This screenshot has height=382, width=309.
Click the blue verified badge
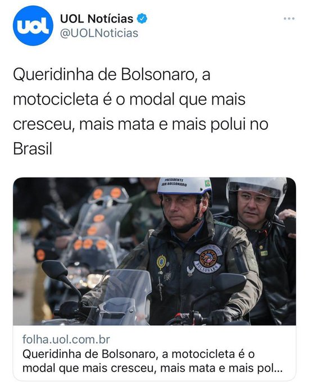[142, 19]
